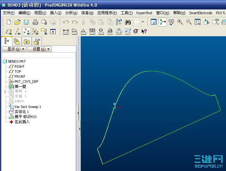The height and width of the screenshot is (171, 226).
Task: Select the 第一壁 feature
Action: [20, 87]
